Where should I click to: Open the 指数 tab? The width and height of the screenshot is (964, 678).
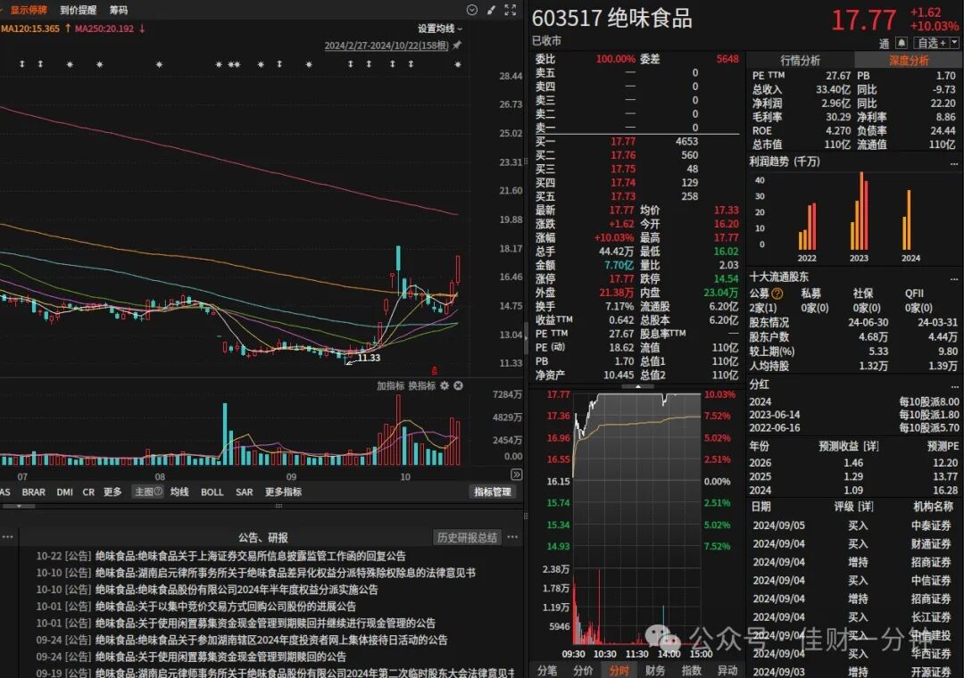[691, 670]
